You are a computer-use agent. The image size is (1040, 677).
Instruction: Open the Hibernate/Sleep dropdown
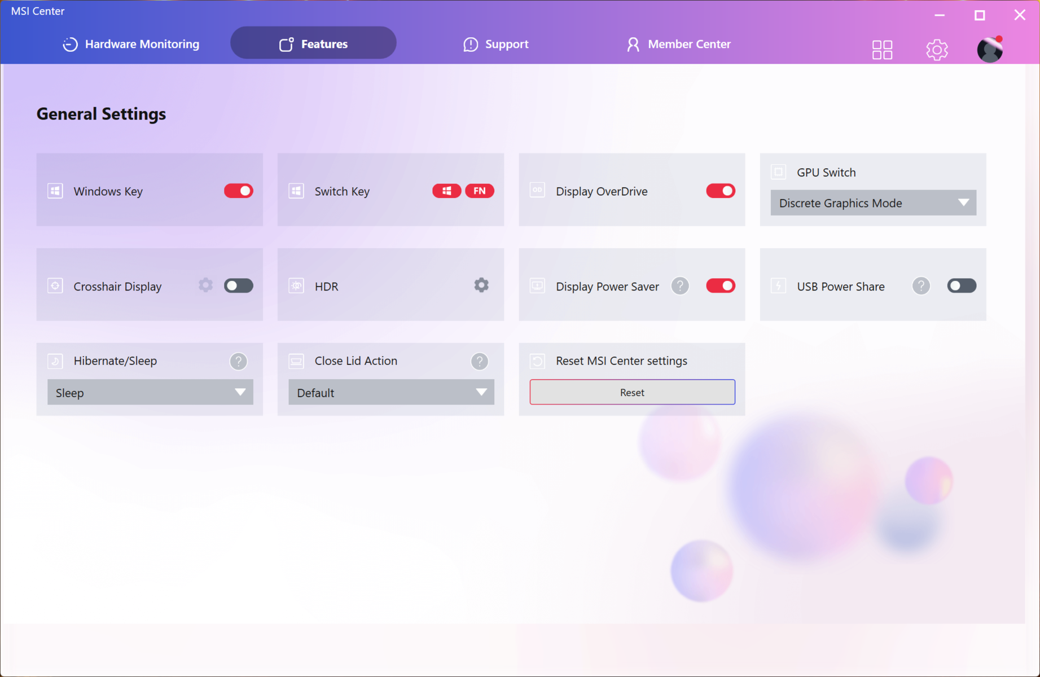click(x=150, y=393)
